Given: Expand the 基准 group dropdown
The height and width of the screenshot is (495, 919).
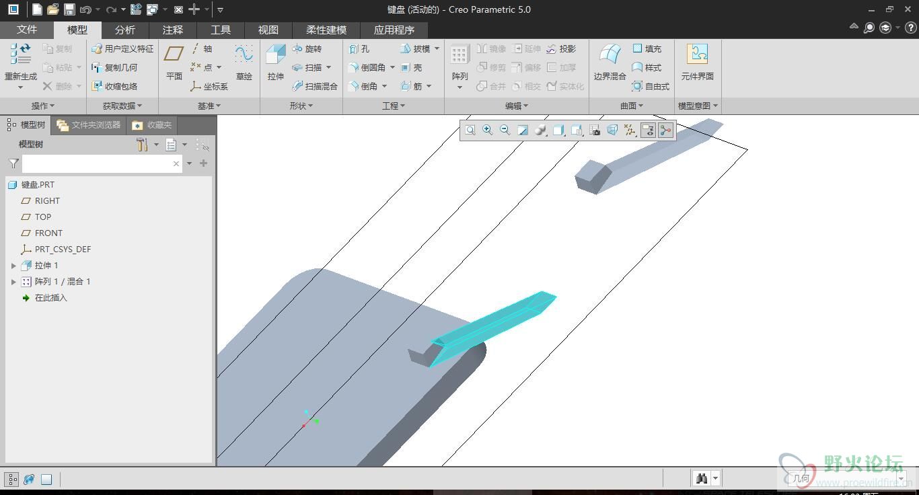Looking at the screenshot, I should pyautogui.click(x=209, y=106).
